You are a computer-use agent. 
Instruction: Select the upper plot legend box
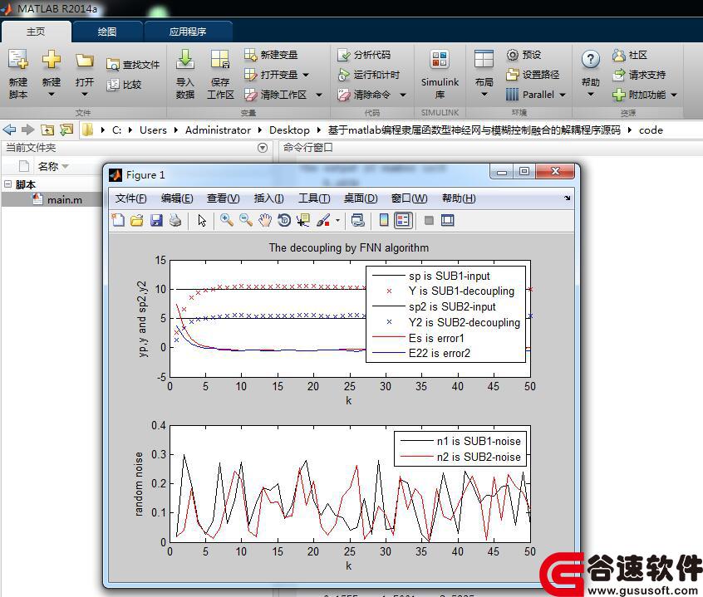[x=445, y=315]
